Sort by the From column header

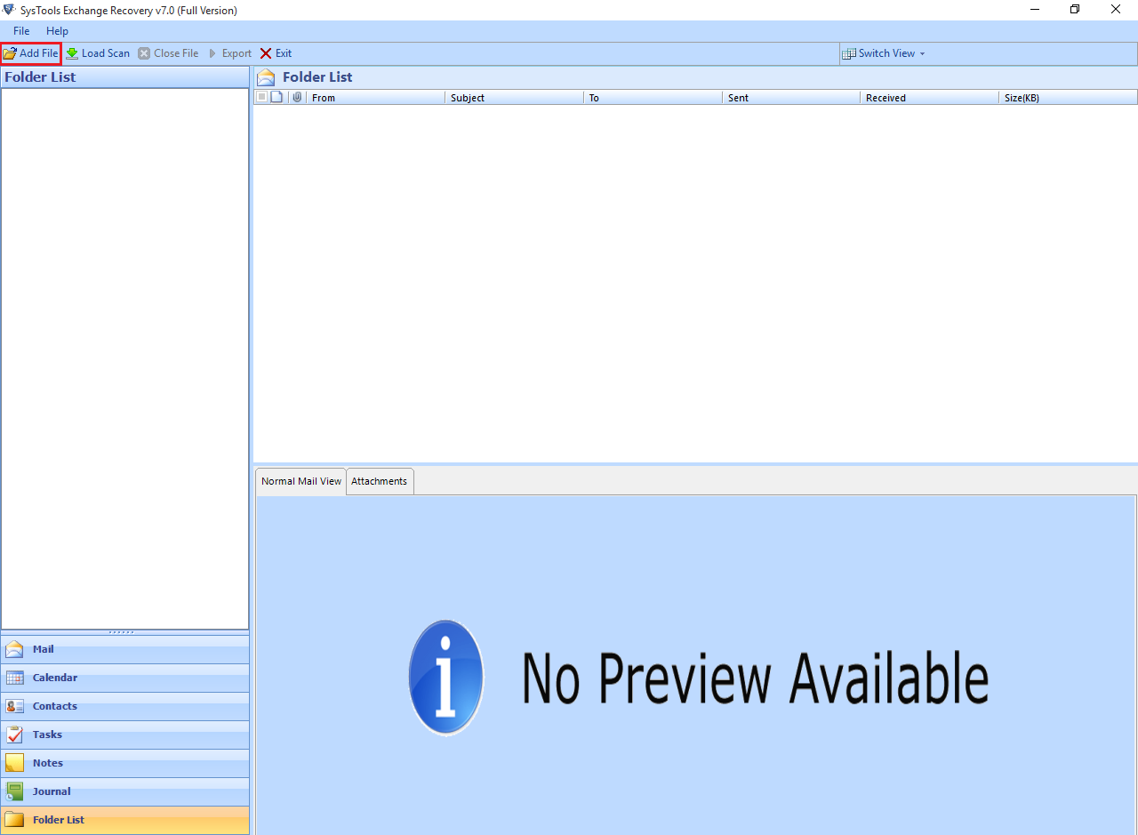375,98
